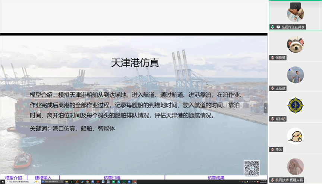The image size is (322, 184).
Task: Open the Windows Start menu
Action: point(2,182)
